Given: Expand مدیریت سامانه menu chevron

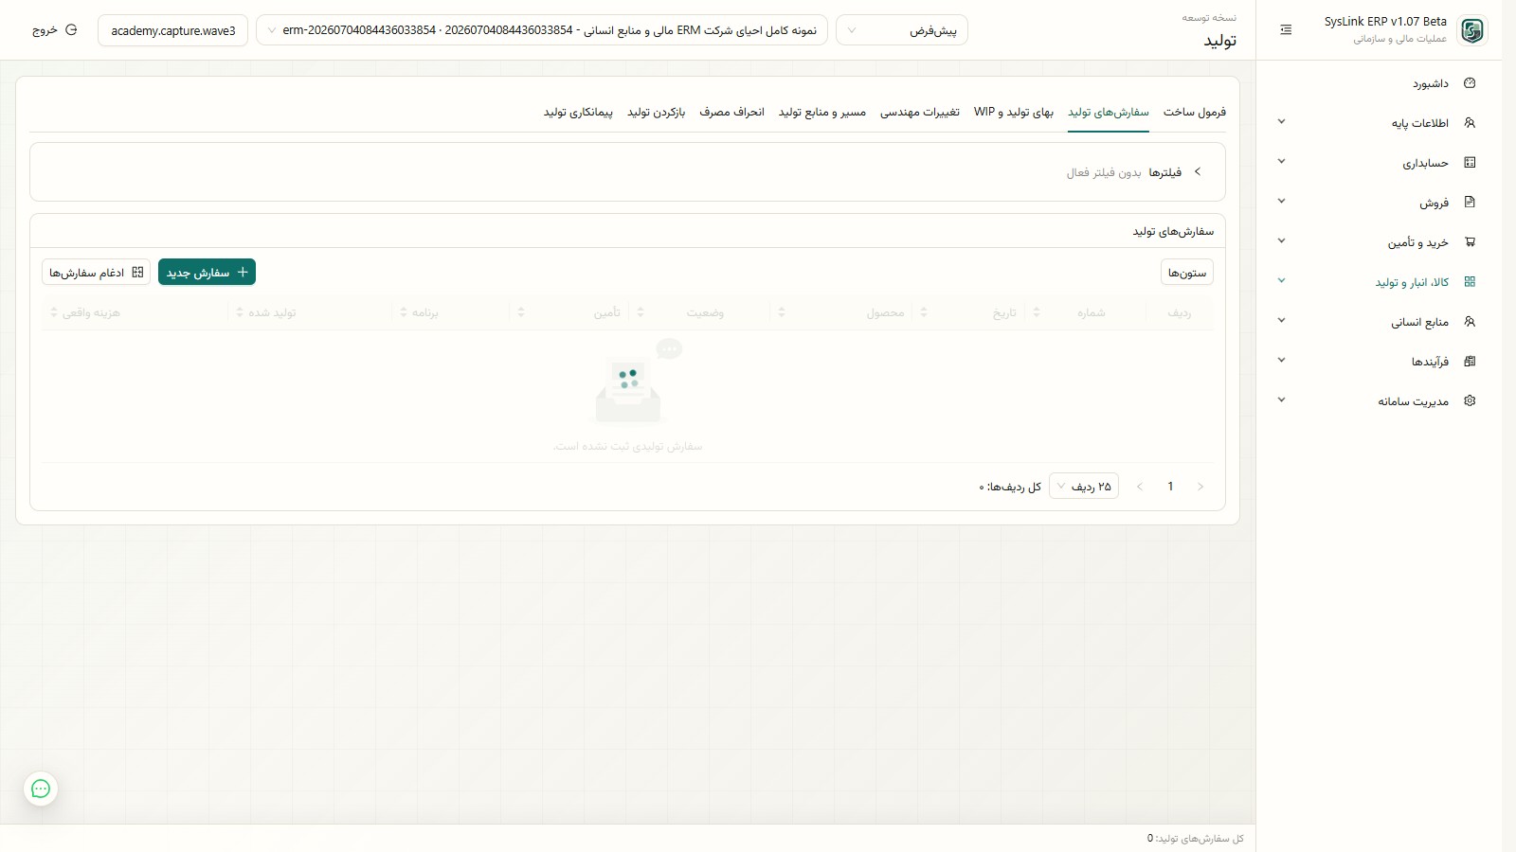Looking at the screenshot, I should 1281,400.
